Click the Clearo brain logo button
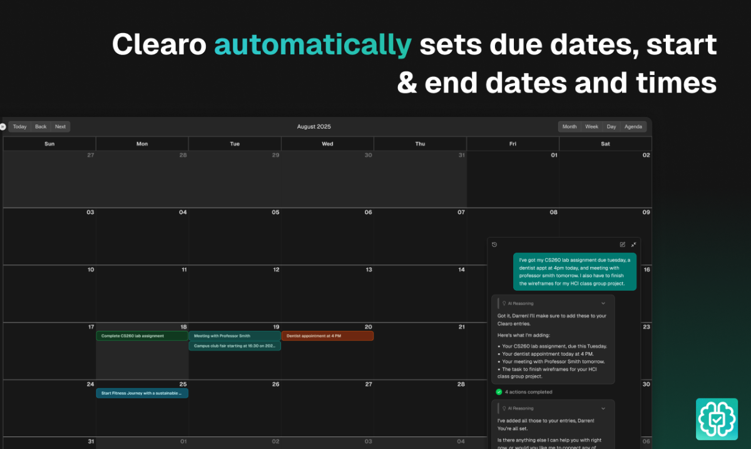The image size is (751, 449). pyautogui.click(x=717, y=419)
